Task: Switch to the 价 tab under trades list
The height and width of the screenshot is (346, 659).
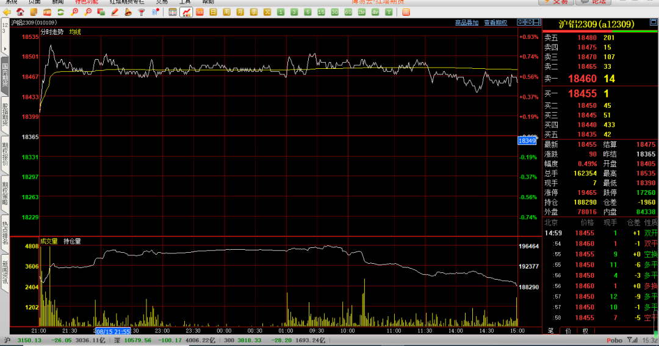Action: coord(568,331)
